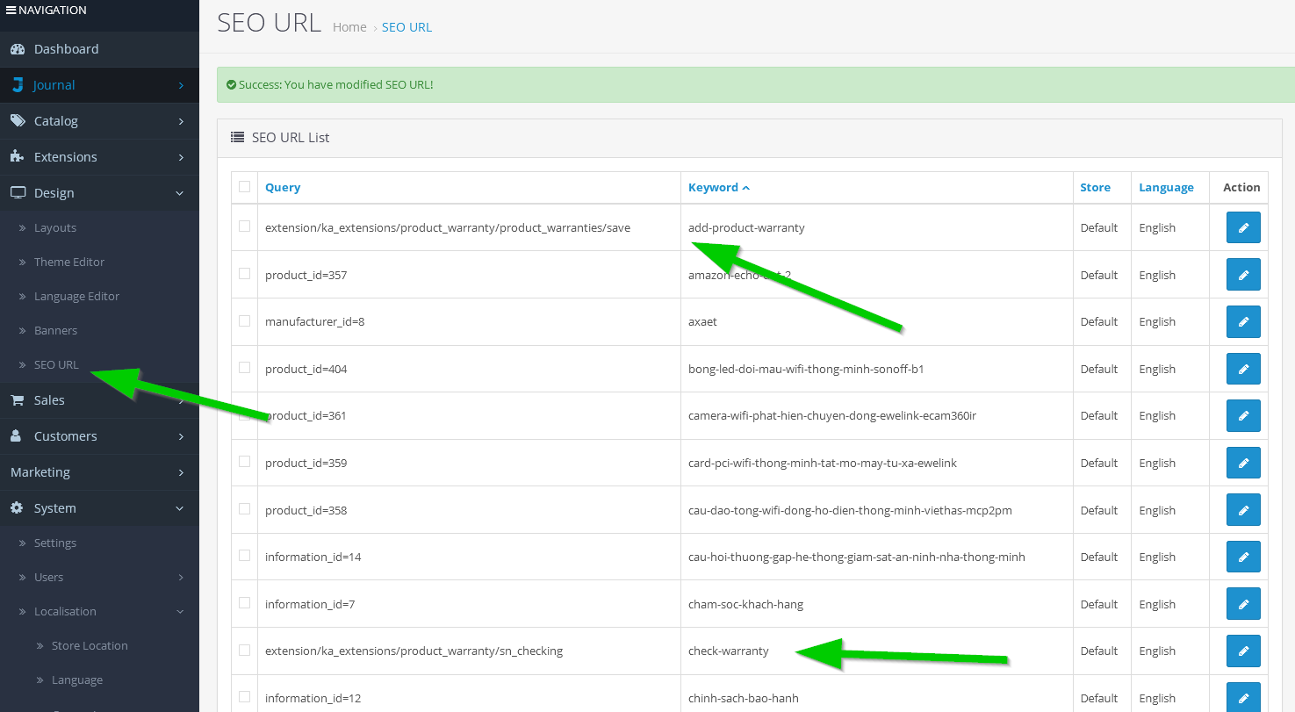Toggle the select-all checkbox in table header
The width and height of the screenshot is (1295, 712).
click(x=244, y=187)
